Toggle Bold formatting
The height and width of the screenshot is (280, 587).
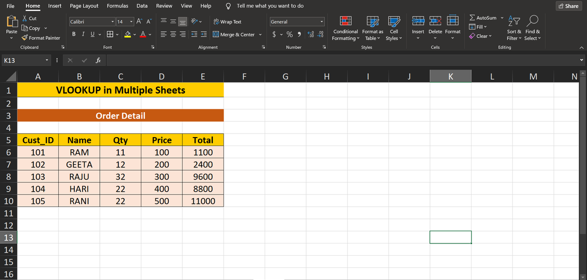73,34
